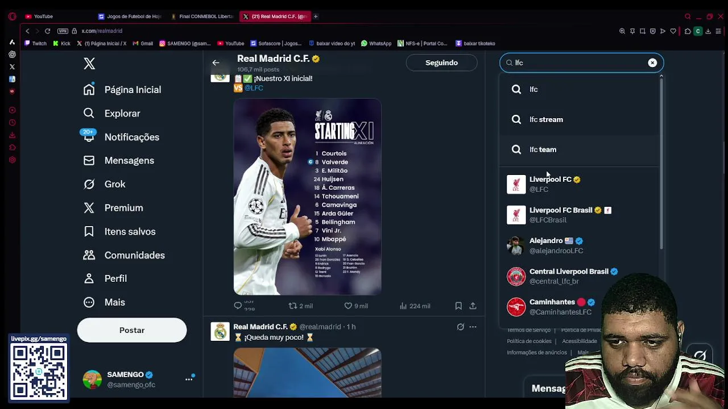Open Explorar search page
Screen dimensions: 728x409
(112, 114)
